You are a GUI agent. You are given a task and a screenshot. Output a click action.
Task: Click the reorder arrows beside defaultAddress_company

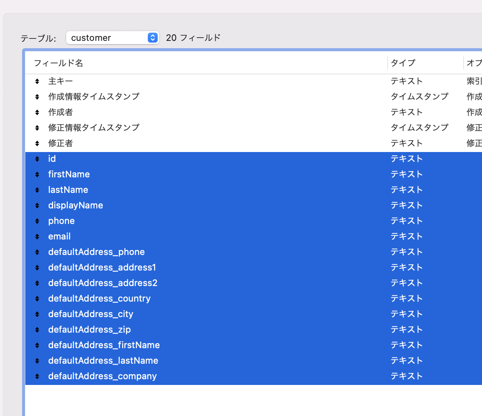tap(38, 376)
